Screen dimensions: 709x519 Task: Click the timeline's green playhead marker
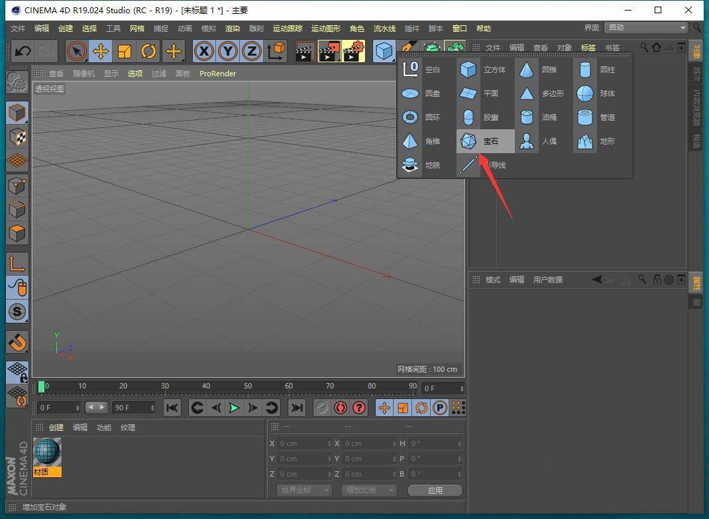(41, 387)
